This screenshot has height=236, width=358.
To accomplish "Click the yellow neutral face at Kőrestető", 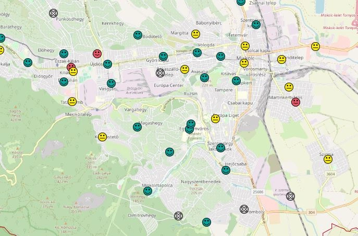I will coord(102,137).
